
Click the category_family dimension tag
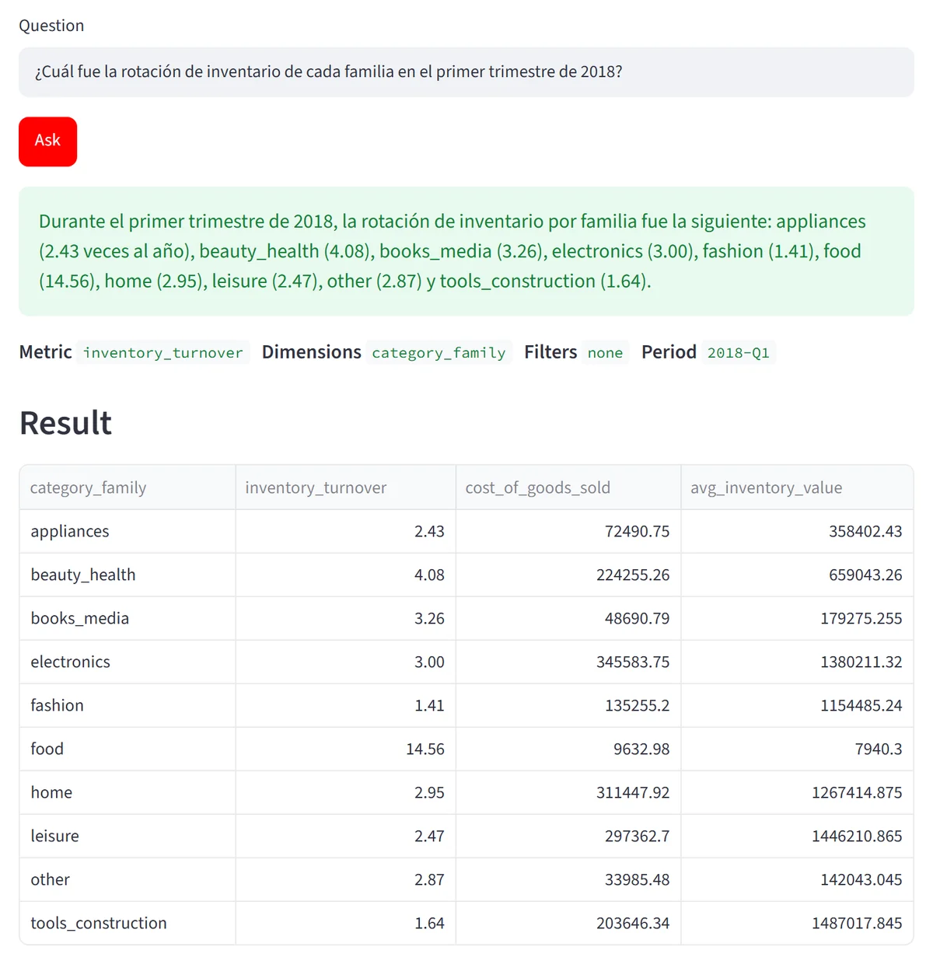439,353
